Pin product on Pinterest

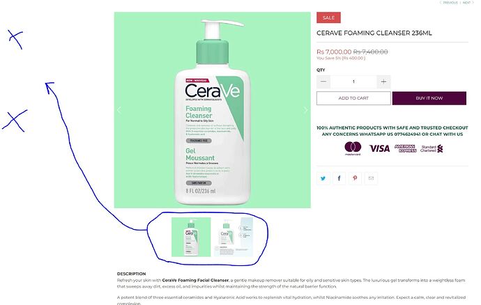point(355,178)
